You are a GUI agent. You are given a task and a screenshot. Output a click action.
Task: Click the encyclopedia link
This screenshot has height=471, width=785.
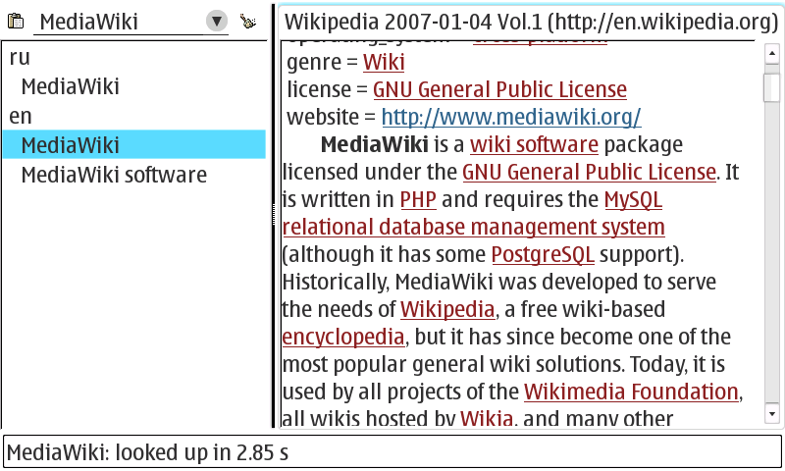point(343,338)
